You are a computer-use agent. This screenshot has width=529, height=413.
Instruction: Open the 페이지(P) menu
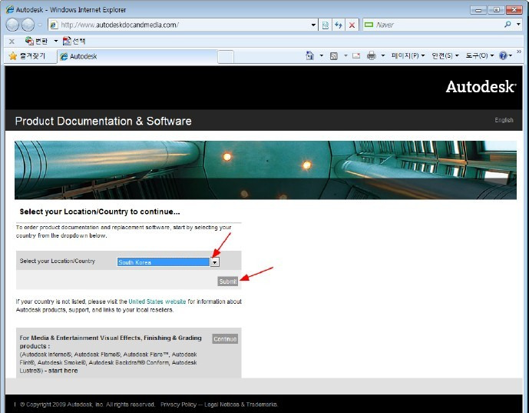click(x=408, y=55)
